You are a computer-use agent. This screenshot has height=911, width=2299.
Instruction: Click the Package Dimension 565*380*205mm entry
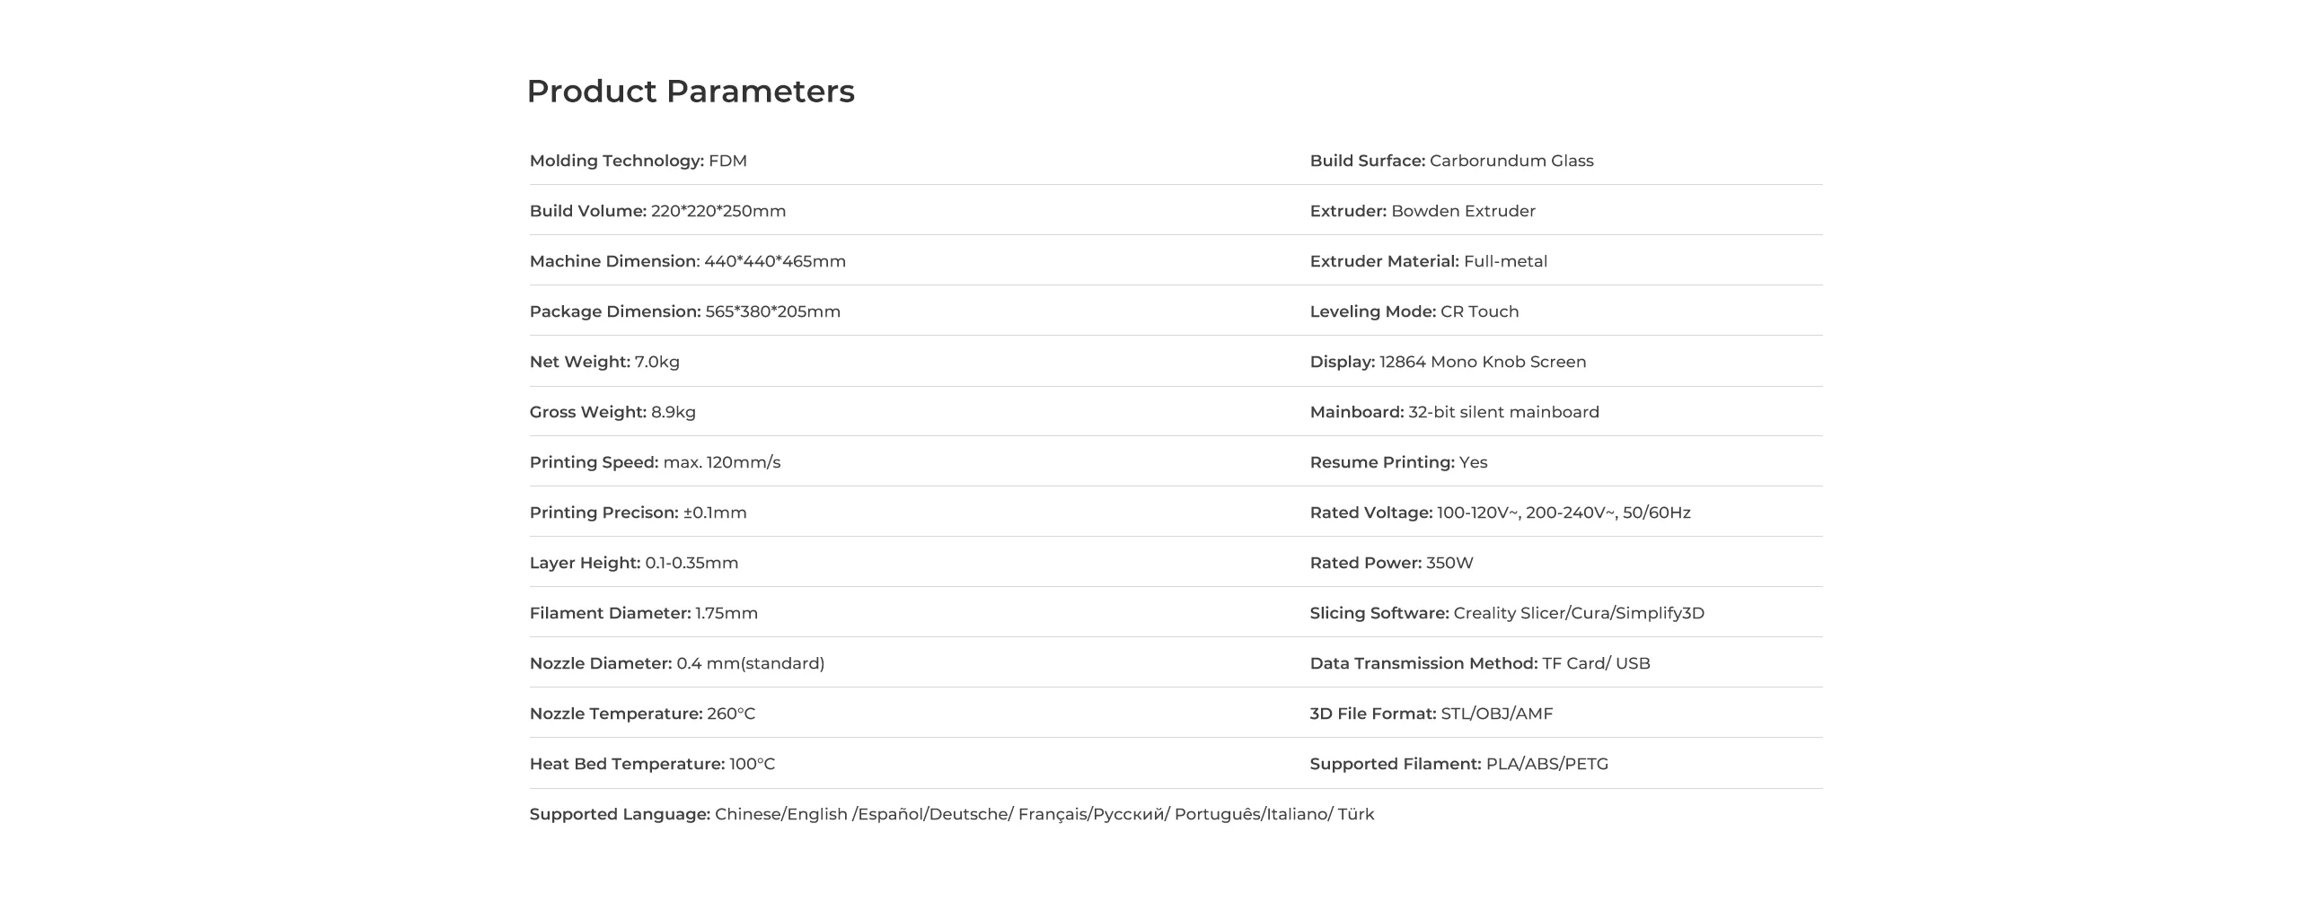click(684, 311)
